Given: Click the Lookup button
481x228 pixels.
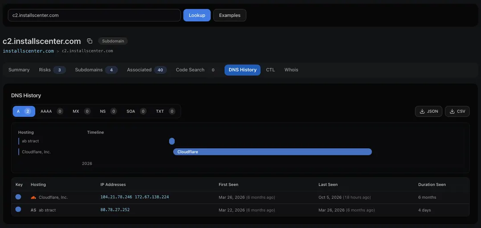Looking at the screenshot, I should coord(197,15).
